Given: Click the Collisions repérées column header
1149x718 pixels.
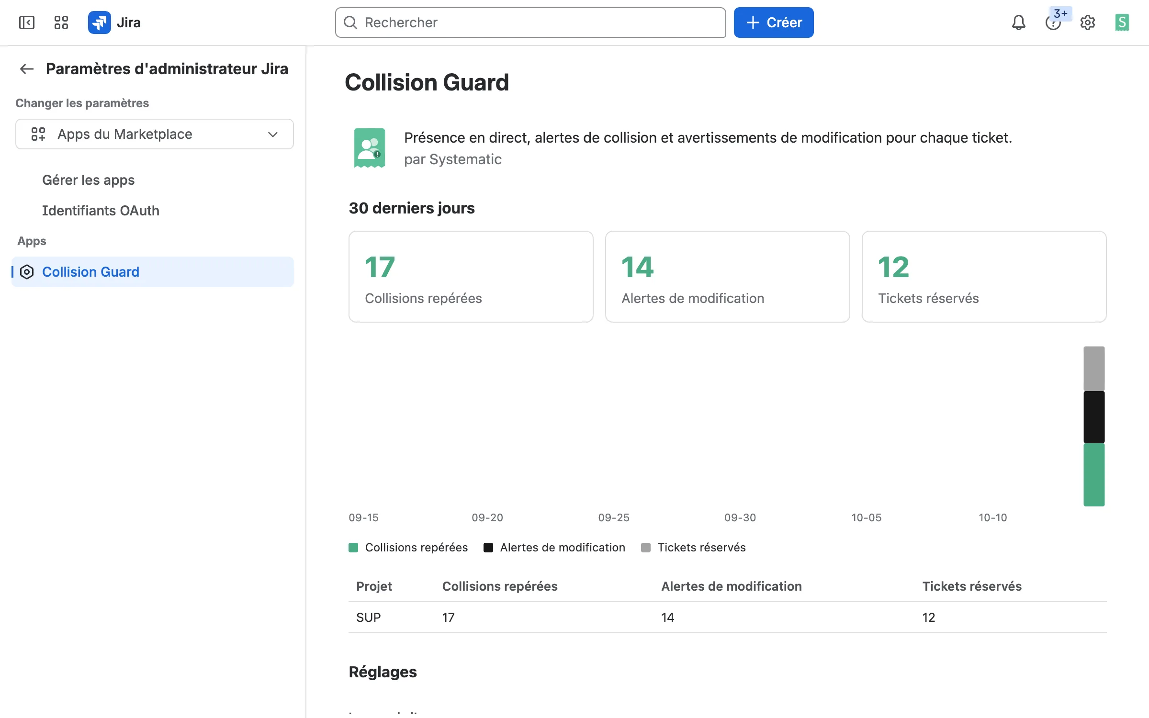Looking at the screenshot, I should pos(500,586).
